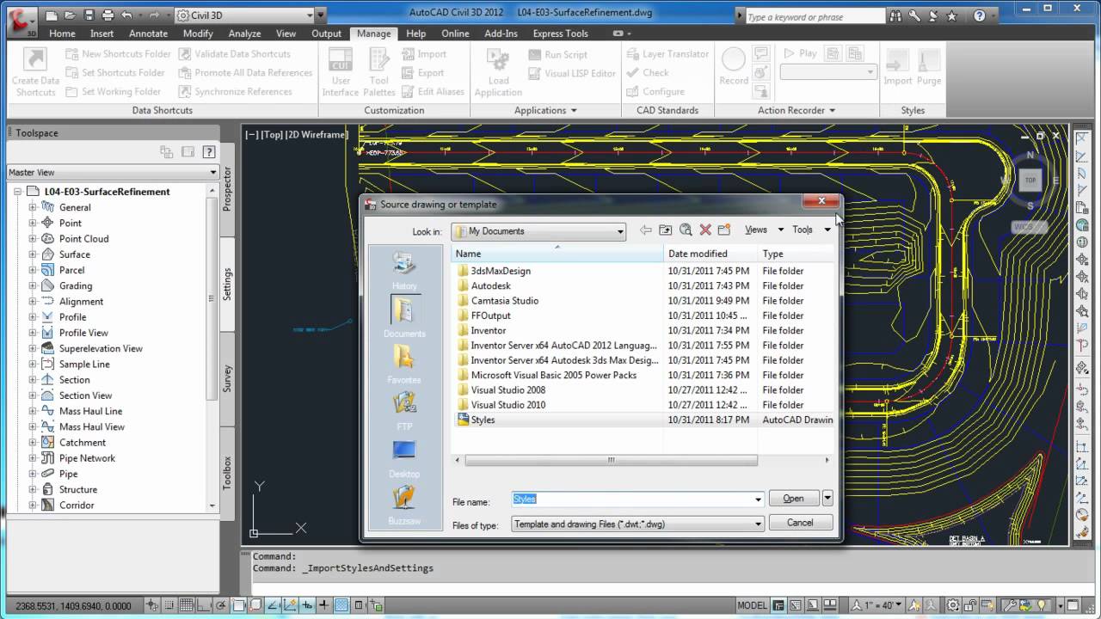Open the Files of type dropdown
This screenshot has width=1101, height=619.
[637, 524]
